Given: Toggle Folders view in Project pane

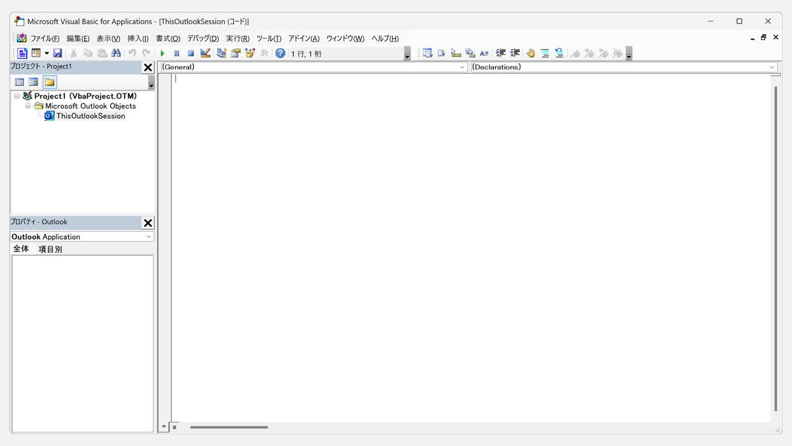Looking at the screenshot, I should (x=49, y=82).
